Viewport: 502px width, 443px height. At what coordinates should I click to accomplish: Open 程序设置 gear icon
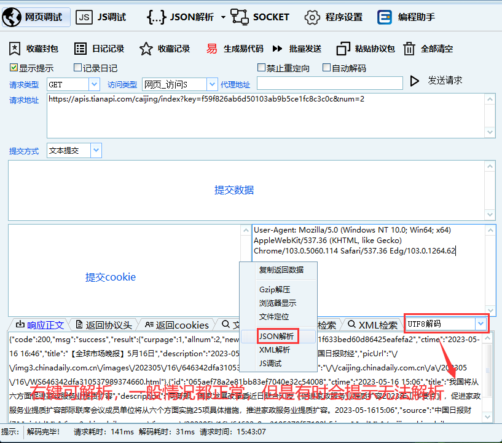coord(312,17)
